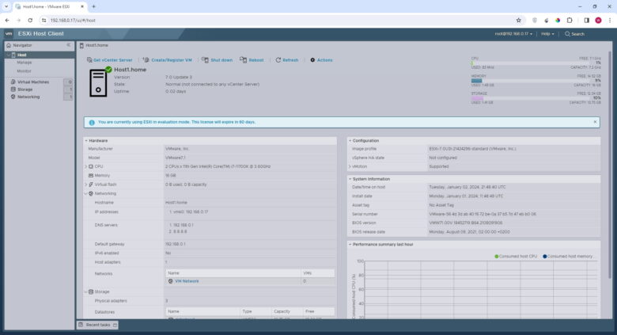Click the Navigator home icon

(9, 46)
